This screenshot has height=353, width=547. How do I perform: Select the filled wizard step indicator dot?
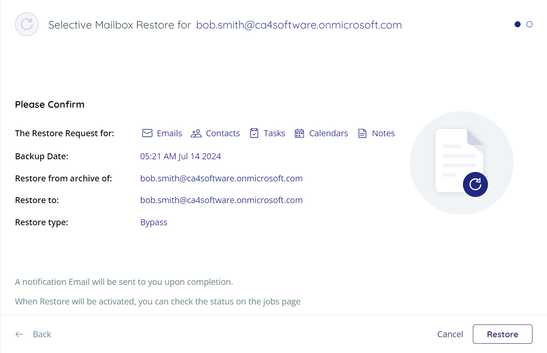click(517, 24)
